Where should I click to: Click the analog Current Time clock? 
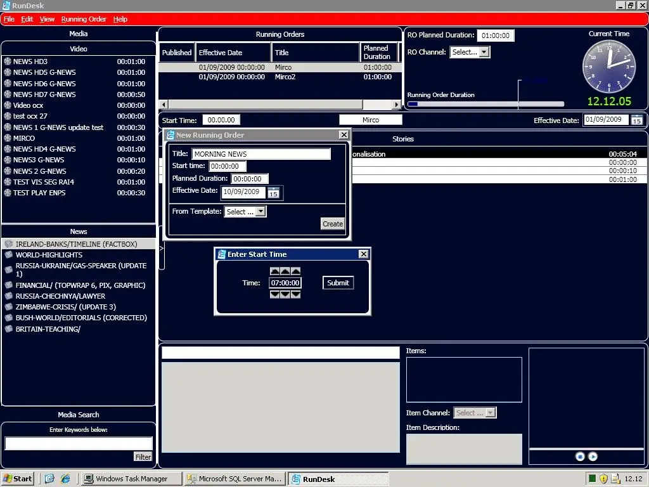pyautogui.click(x=608, y=67)
